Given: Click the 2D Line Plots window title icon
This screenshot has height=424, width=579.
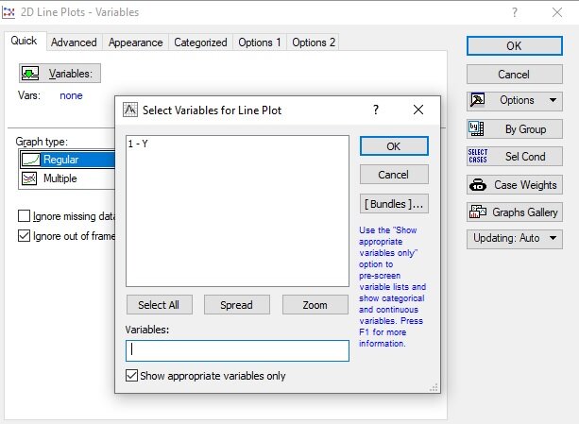Looking at the screenshot, I should 9,12.
